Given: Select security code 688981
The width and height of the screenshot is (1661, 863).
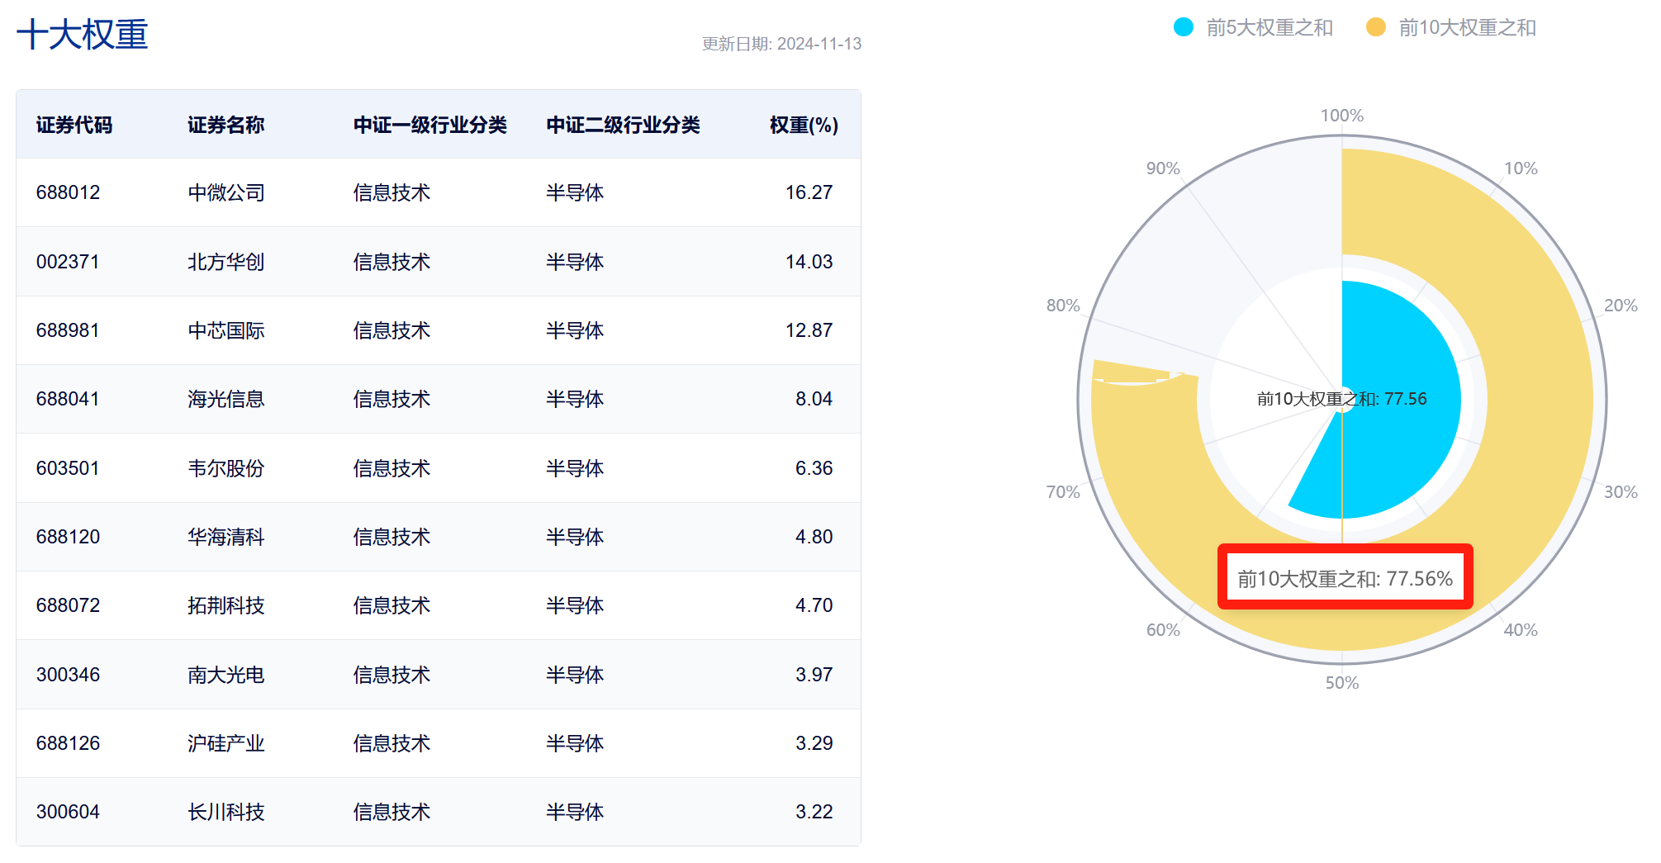Looking at the screenshot, I should tap(68, 330).
